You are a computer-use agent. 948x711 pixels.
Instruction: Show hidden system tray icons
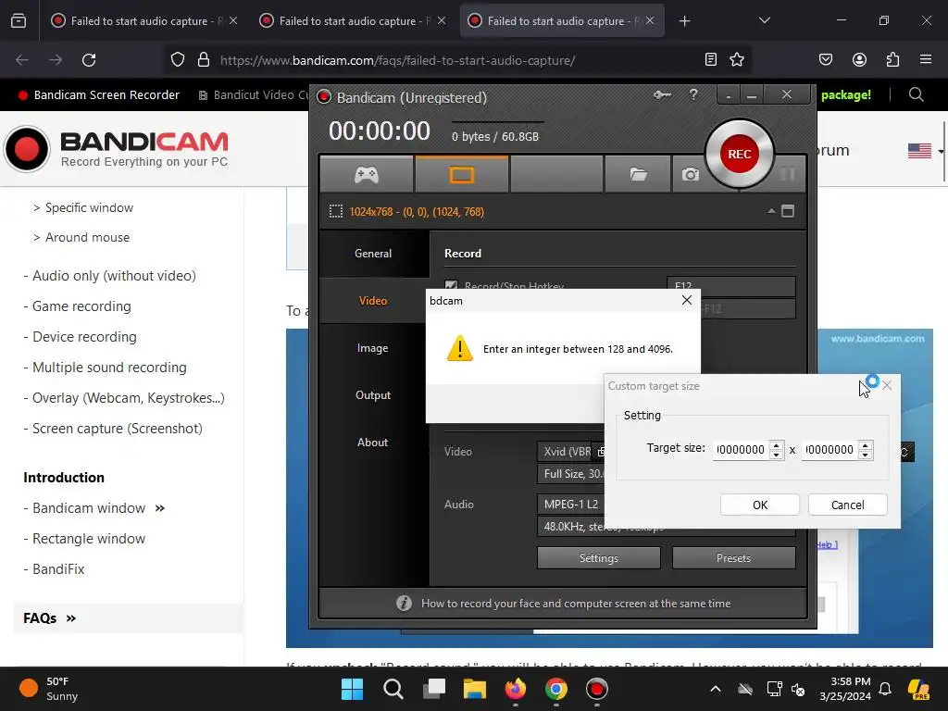coord(716,689)
